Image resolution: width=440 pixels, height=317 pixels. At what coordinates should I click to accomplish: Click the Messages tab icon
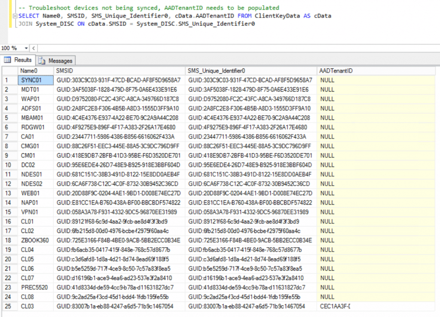coord(41,60)
